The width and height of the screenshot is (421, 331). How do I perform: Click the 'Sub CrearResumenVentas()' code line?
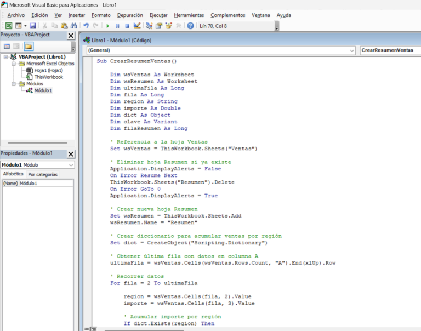[x=136, y=61]
